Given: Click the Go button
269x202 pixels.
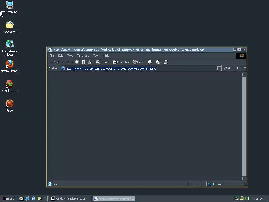Looking at the screenshot, I should click(228, 68).
